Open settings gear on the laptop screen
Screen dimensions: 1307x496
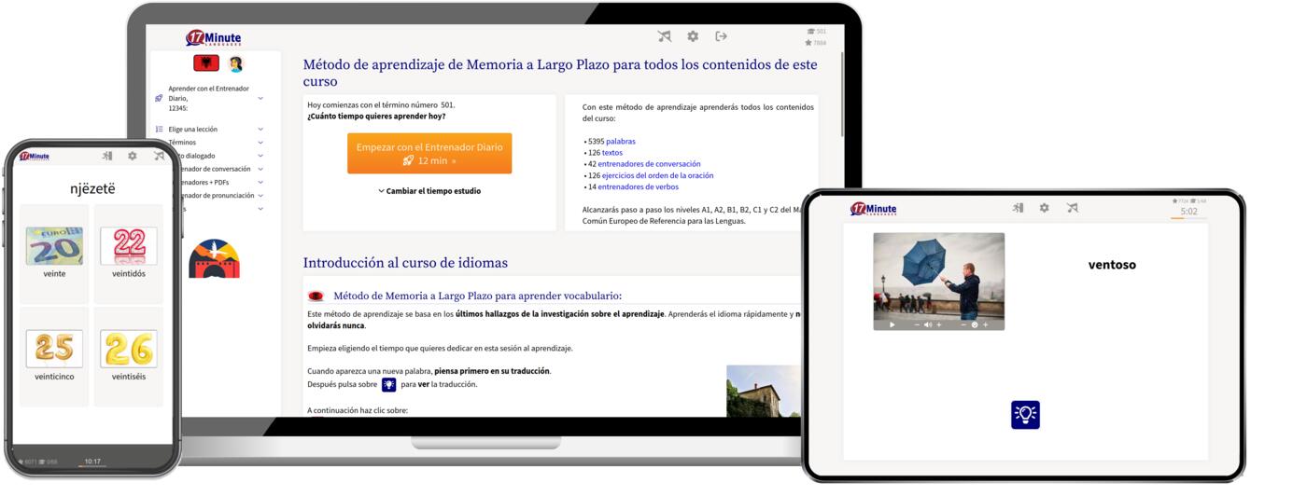(x=693, y=36)
